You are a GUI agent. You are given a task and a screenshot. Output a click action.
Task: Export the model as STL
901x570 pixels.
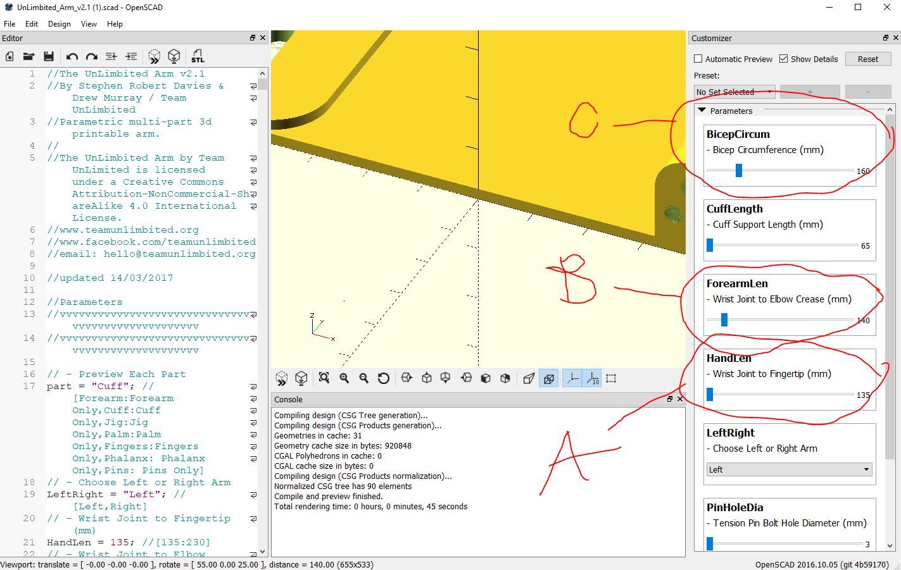(x=198, y=56)
